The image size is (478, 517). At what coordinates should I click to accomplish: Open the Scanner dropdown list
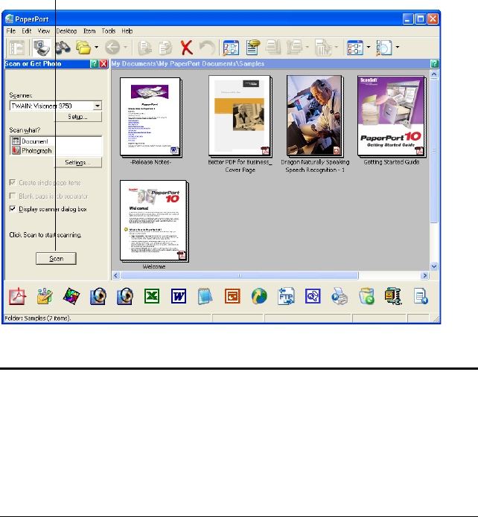(98, 106)
